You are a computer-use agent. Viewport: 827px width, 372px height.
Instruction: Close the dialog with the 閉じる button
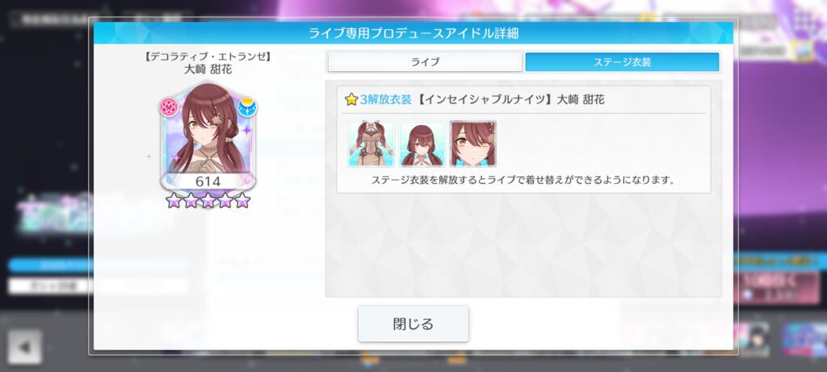coord(413,324)
